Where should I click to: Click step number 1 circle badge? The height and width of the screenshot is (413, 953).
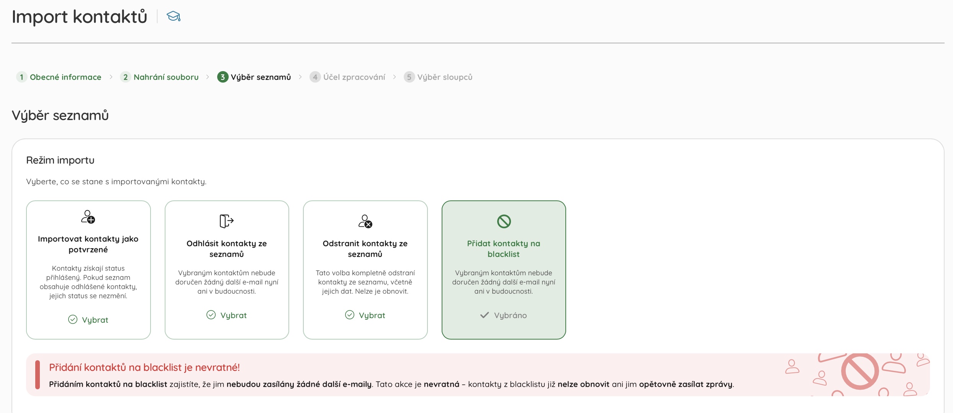pos(21,77)
